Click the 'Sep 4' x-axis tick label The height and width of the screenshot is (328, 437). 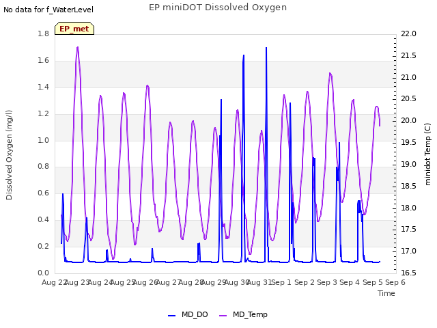(350, 282)
